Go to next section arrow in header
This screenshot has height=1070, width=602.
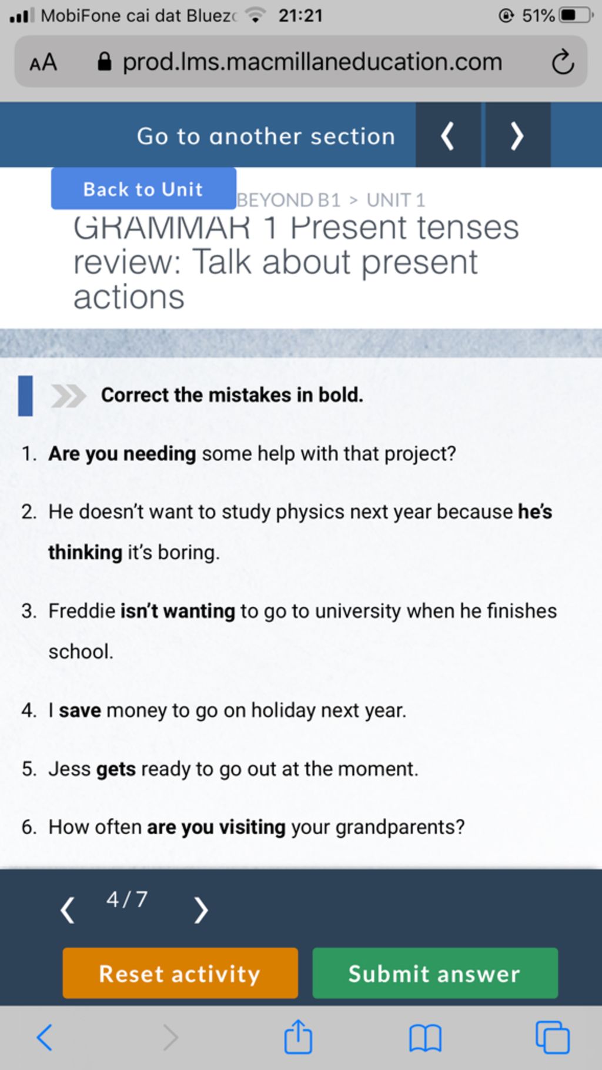(517, 136)
